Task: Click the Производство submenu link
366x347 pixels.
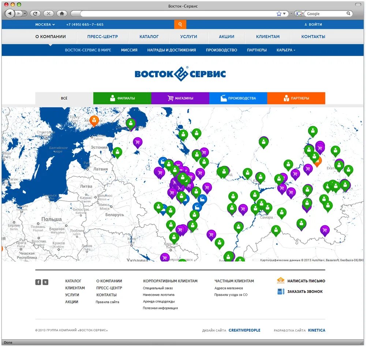Action: [221, 50]
